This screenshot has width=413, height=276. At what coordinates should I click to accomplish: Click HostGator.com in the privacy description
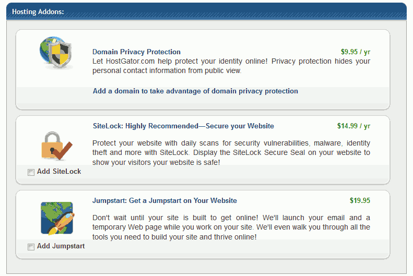[x=130, y=61]
